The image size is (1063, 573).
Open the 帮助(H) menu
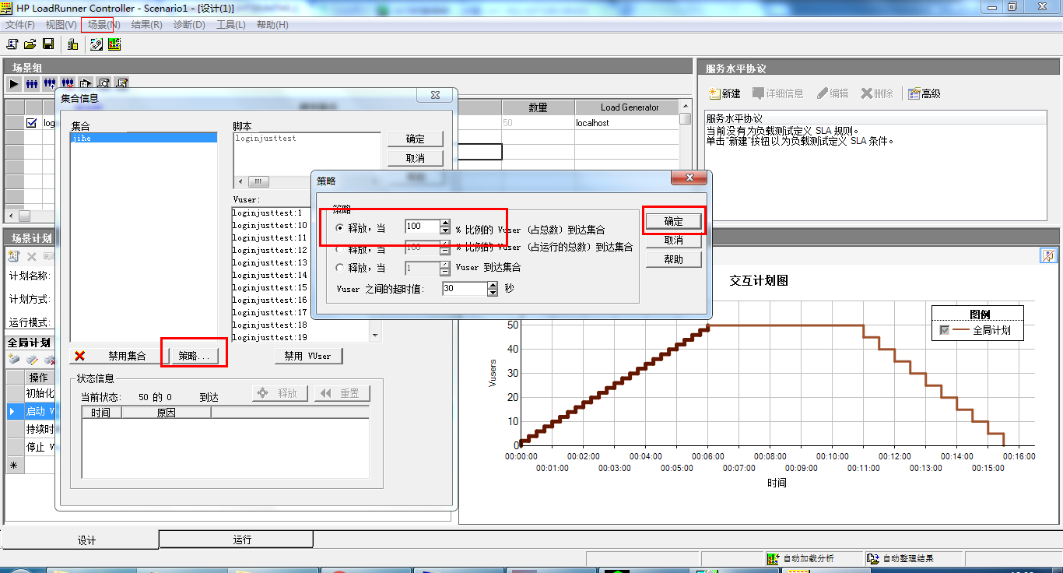click(272, 25)
